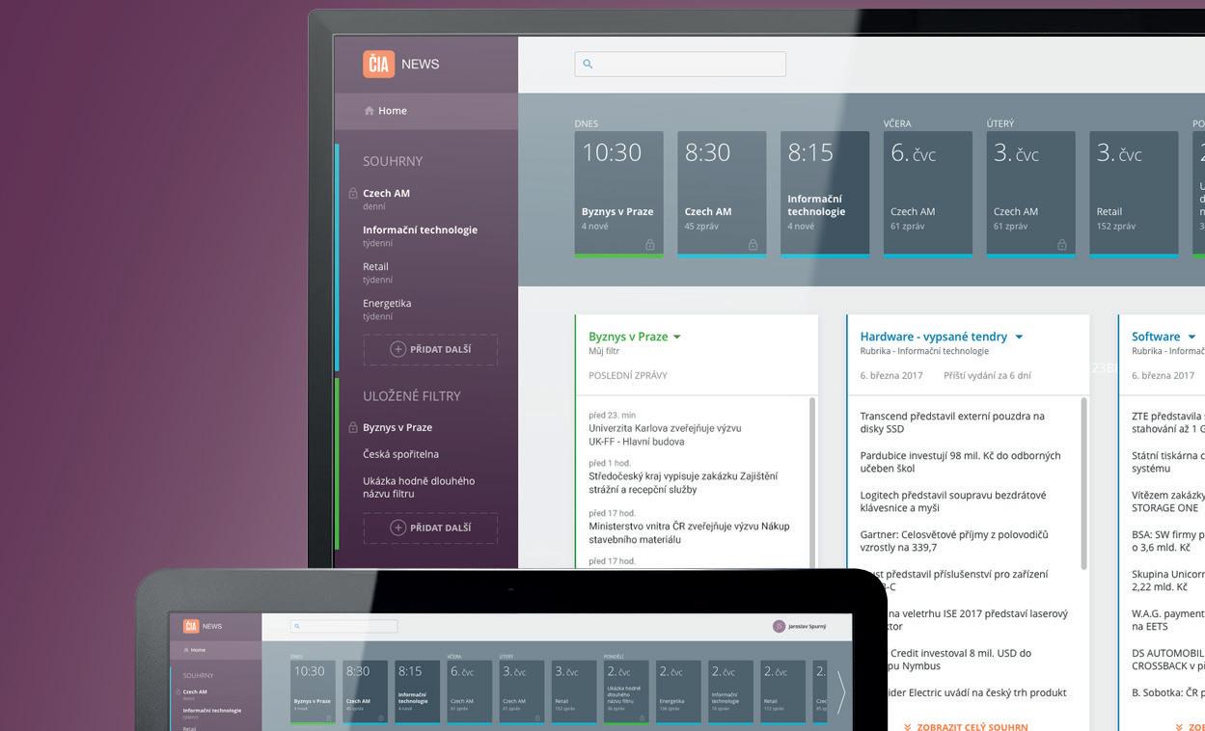Open the 10:30 Byznys v Praze card on the monitor
Screen dimensions: 1205x731
pos(618,194)
